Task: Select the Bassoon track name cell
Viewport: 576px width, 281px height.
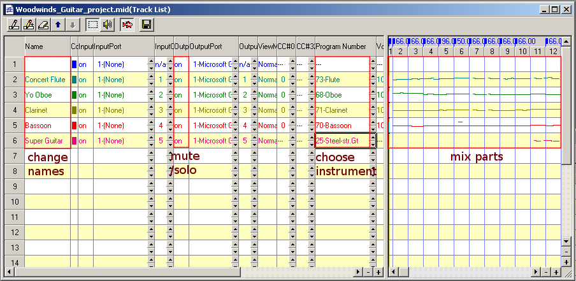Action: click(47, 126)
